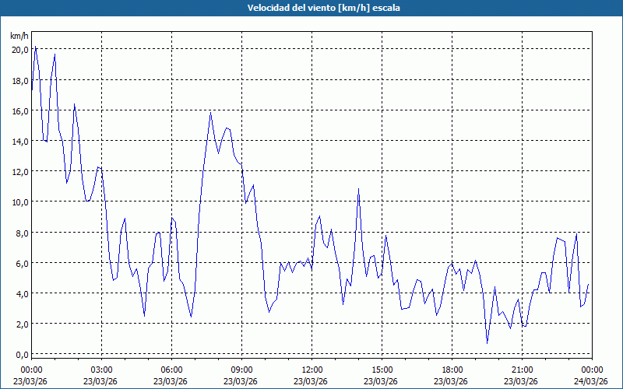Select the 8,0 y-axis tick label
This screenshot has height=389, width=623.
[x=19, y=233]
